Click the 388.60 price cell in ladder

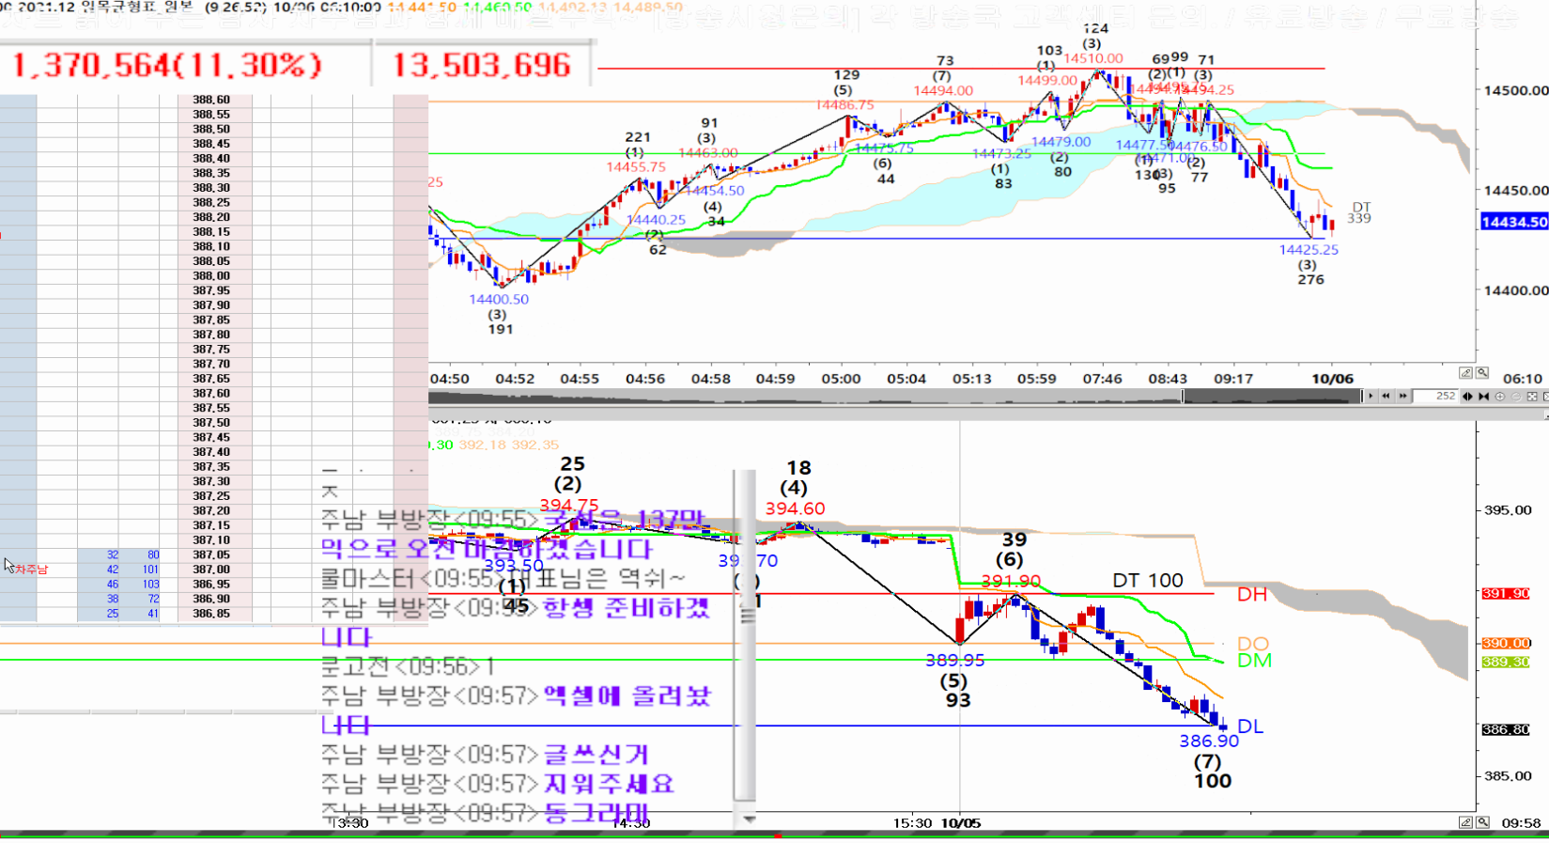click(x=211, y=100)
